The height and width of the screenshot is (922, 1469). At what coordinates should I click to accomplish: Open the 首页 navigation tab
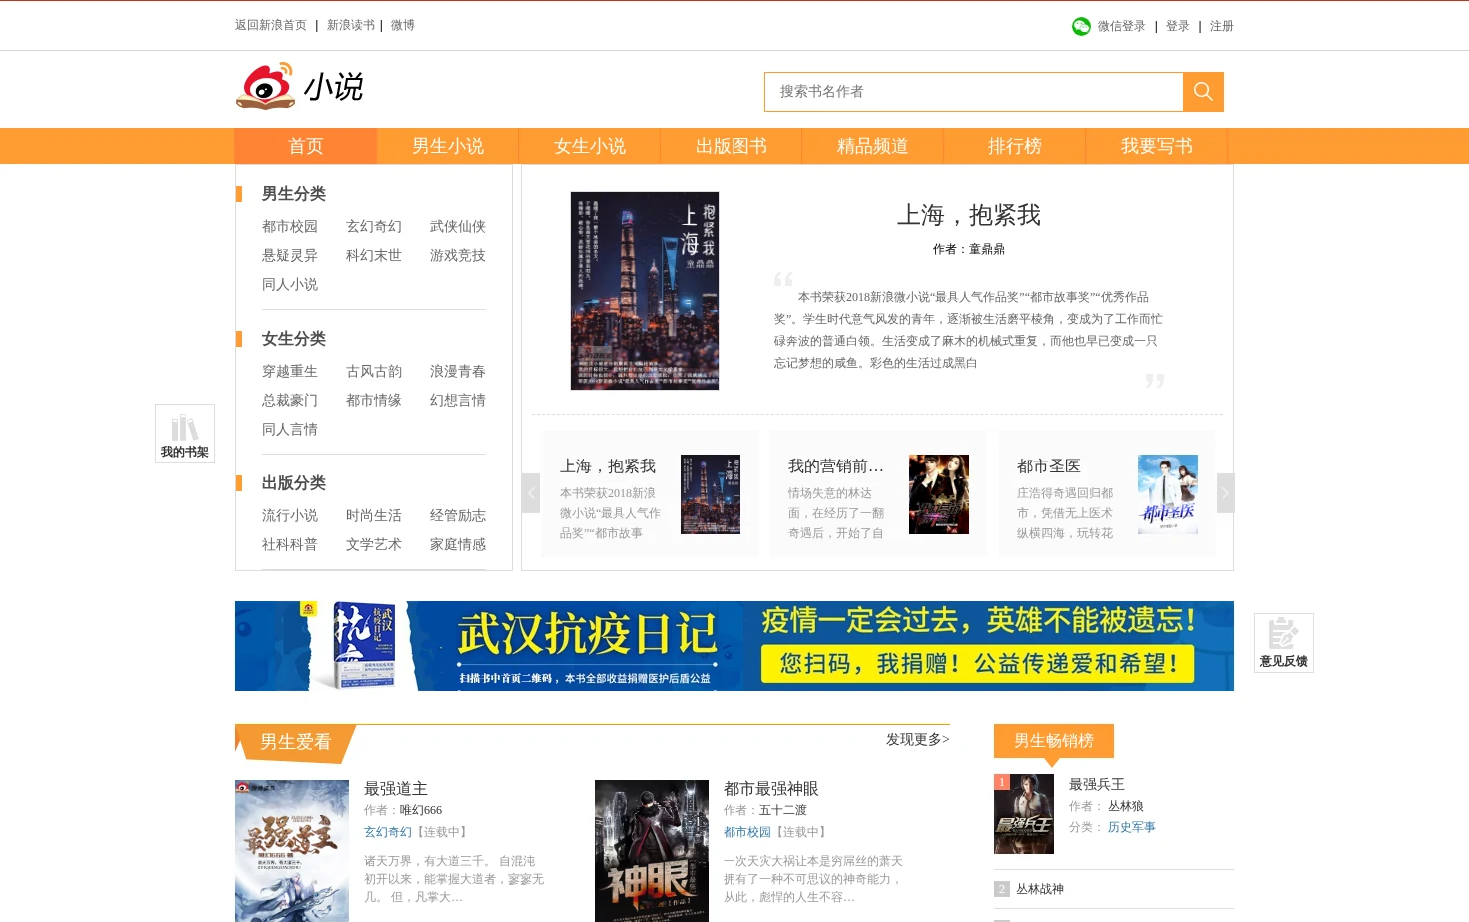[x=306, y=146]
